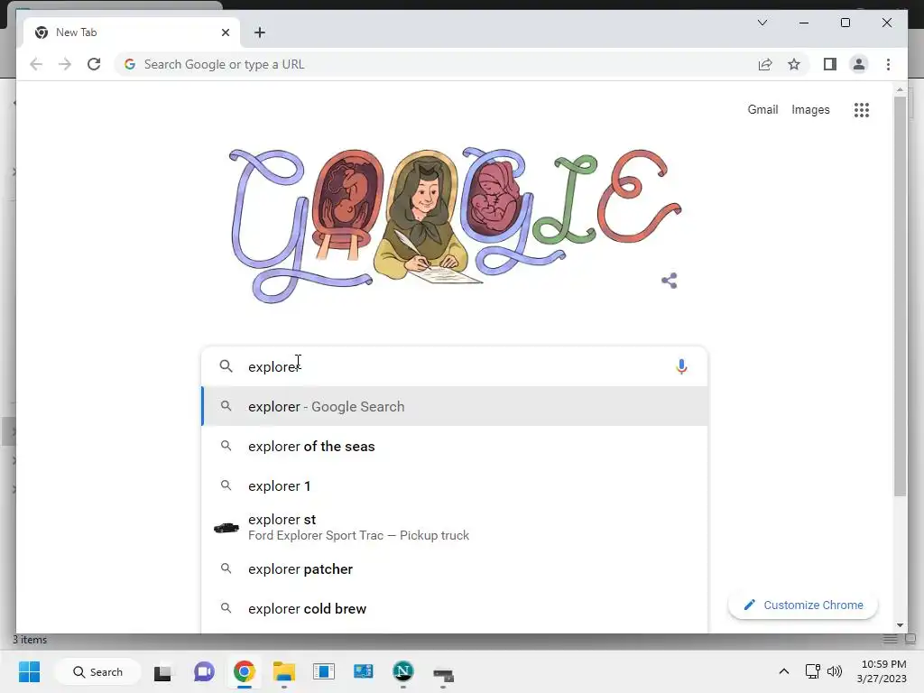Click the New Tab tab title
Image resolution: width=924 pixels, height=693 pixels.
76,32
